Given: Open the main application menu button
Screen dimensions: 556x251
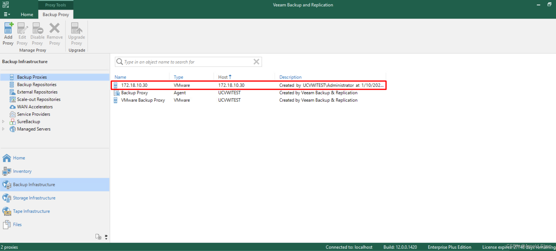Looking at the screenshot, I should click(x=7, y=14).
